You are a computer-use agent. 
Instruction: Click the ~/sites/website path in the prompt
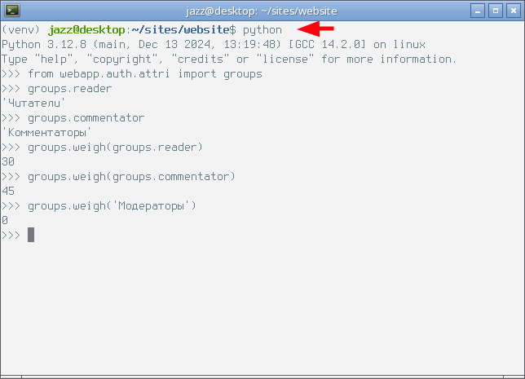point(180,30)
